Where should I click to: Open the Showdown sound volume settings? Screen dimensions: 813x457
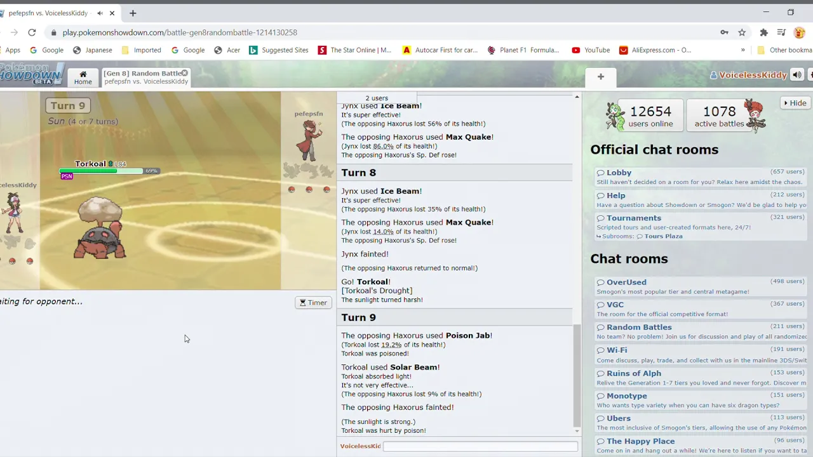click(797, 75)
